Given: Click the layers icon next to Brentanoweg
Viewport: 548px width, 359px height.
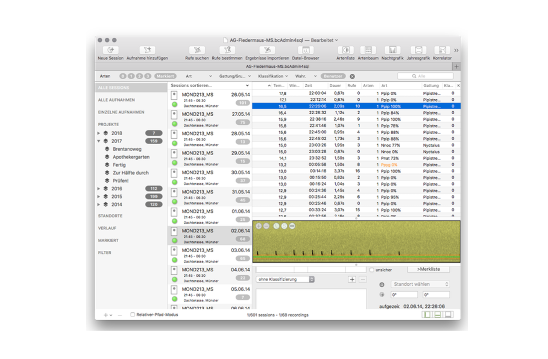Looking at the screenshot, I should click(107, 149).
